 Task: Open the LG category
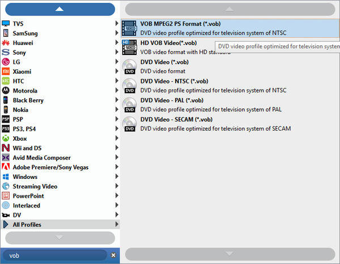click(60, 62)
